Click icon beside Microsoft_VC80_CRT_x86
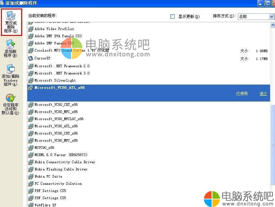Image resolution: width=275 pixels, height=207 pixels. click(x=31, y=105)
